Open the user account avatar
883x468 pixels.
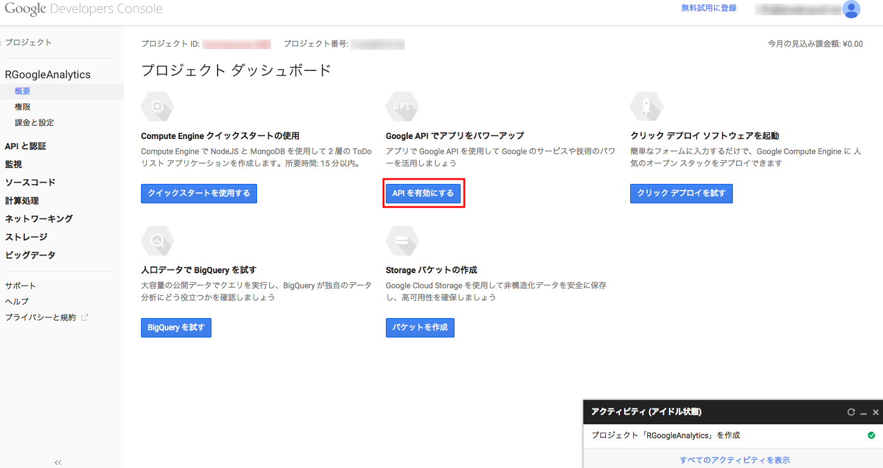pyautogui.click(x=851, y=9)
